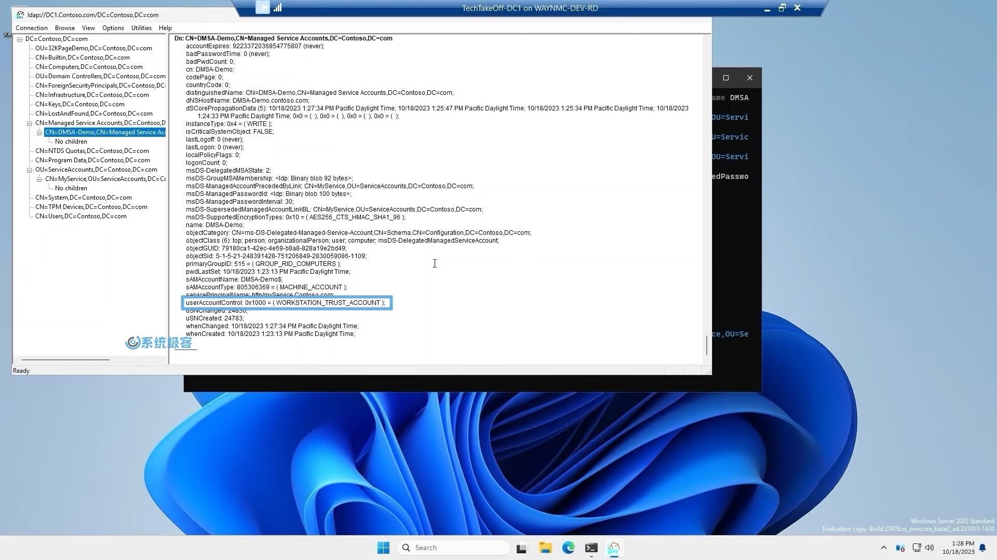Click the Ready status bar text
997x560 pixels.
pos(21,371)
